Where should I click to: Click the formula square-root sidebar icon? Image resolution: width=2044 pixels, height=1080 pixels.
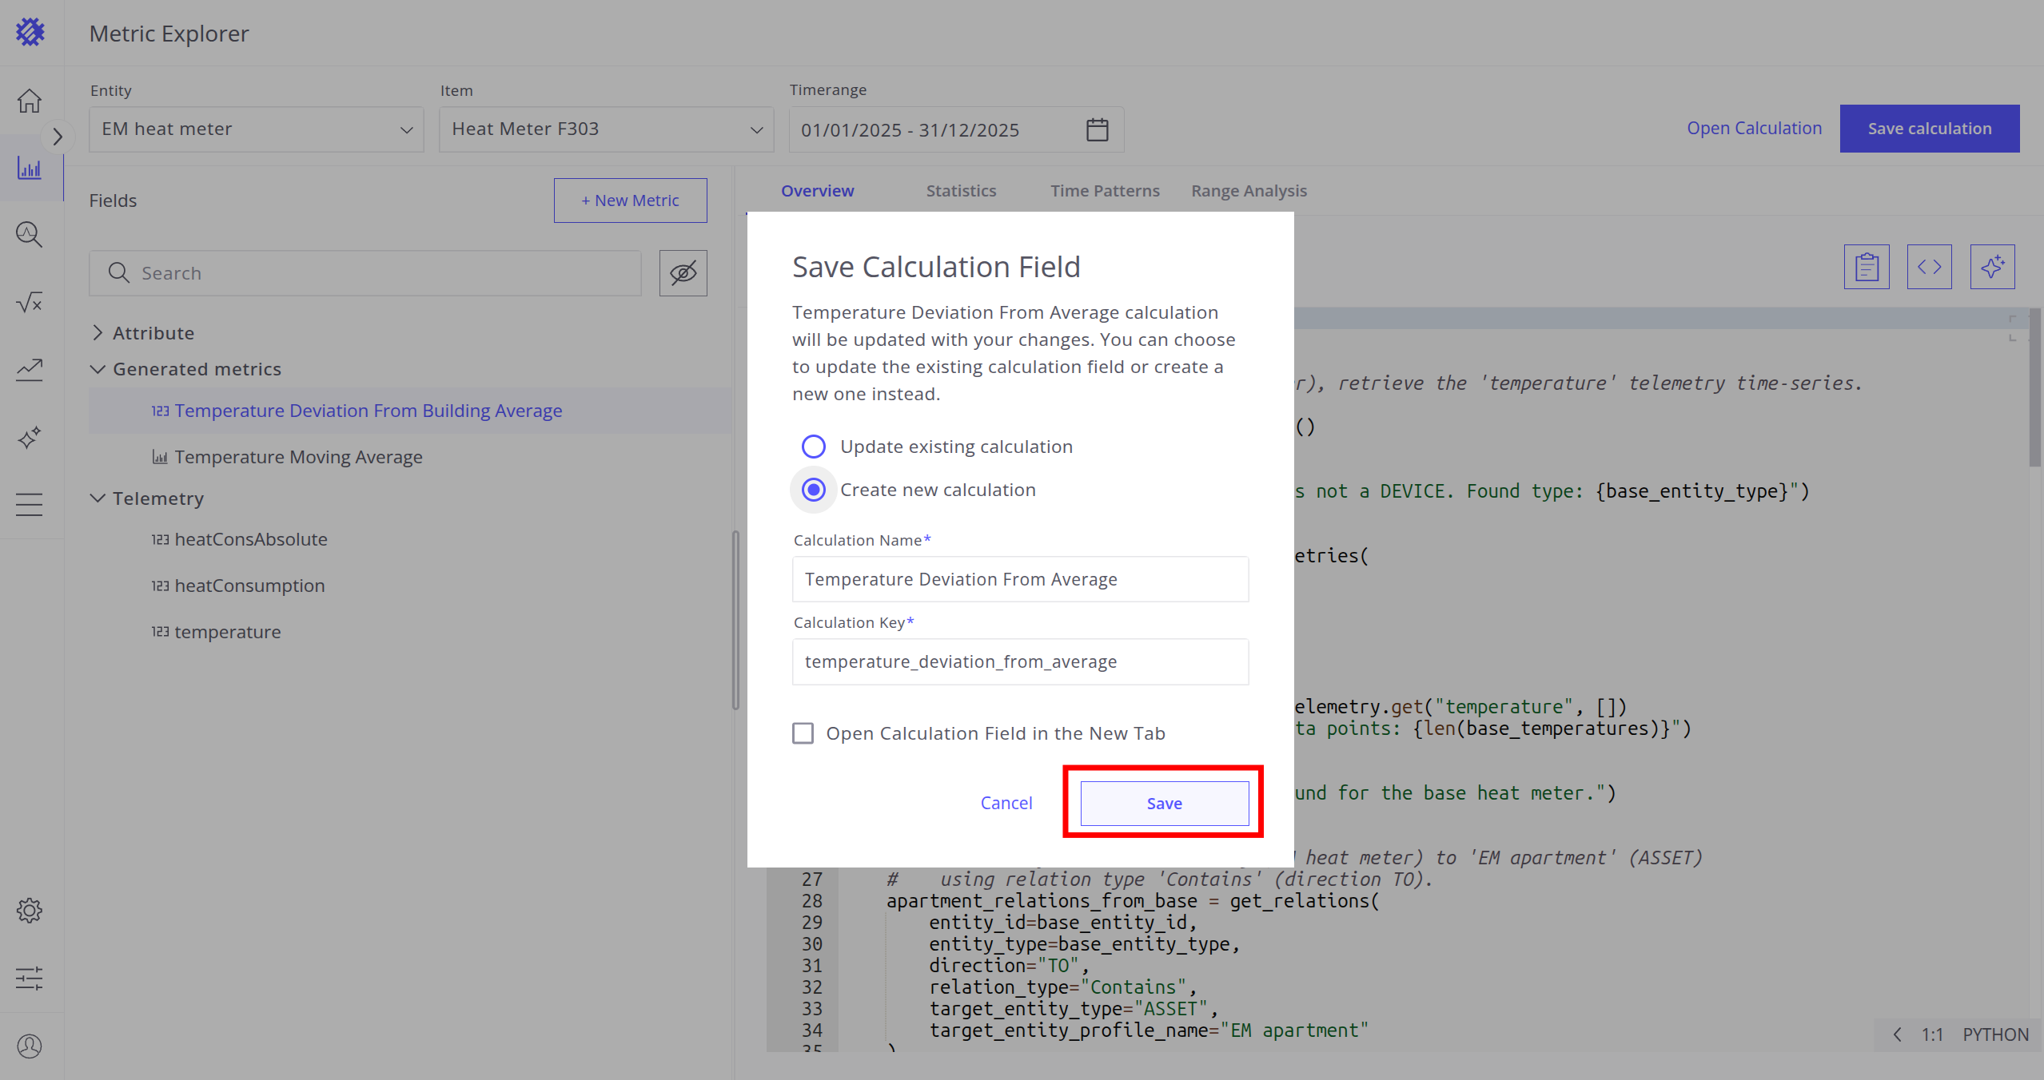point(30,302)
